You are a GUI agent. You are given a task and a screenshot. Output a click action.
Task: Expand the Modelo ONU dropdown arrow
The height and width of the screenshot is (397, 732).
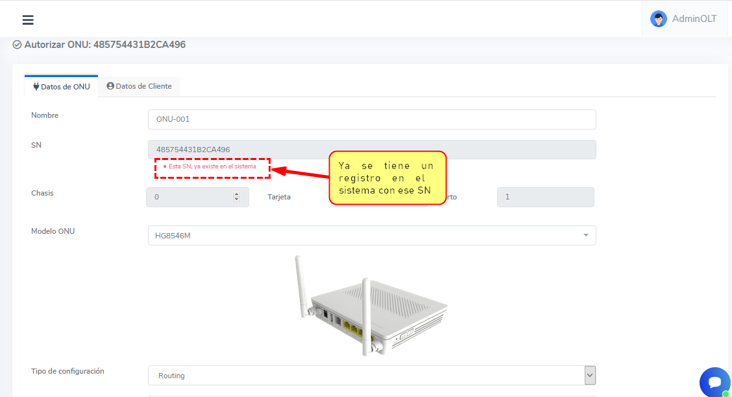pos(585,235)
